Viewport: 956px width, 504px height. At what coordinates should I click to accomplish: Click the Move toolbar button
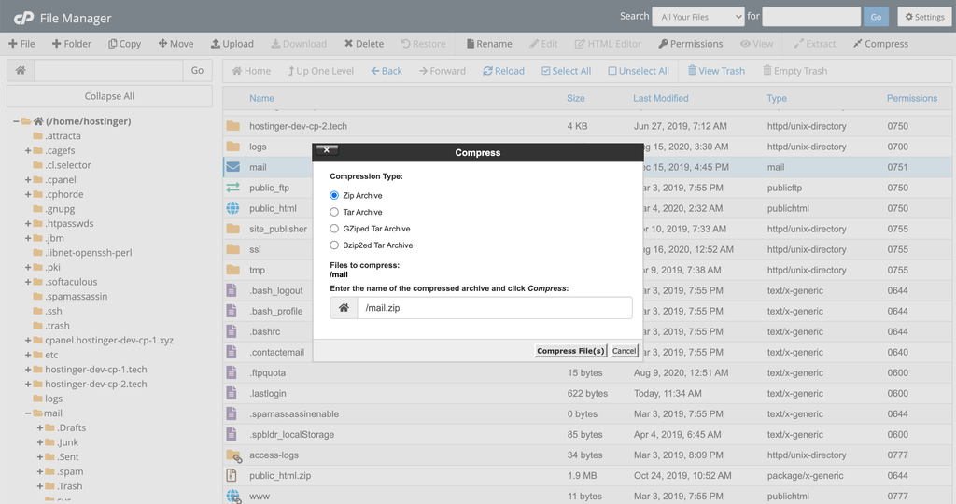tap(176, 44)
